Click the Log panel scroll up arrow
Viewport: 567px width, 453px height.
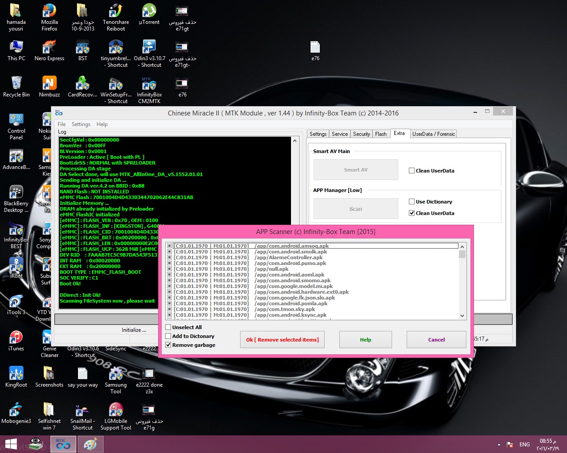(x=295, y=141)
